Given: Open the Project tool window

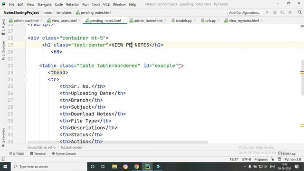Looking at the screenshot, I should (3, 27).
